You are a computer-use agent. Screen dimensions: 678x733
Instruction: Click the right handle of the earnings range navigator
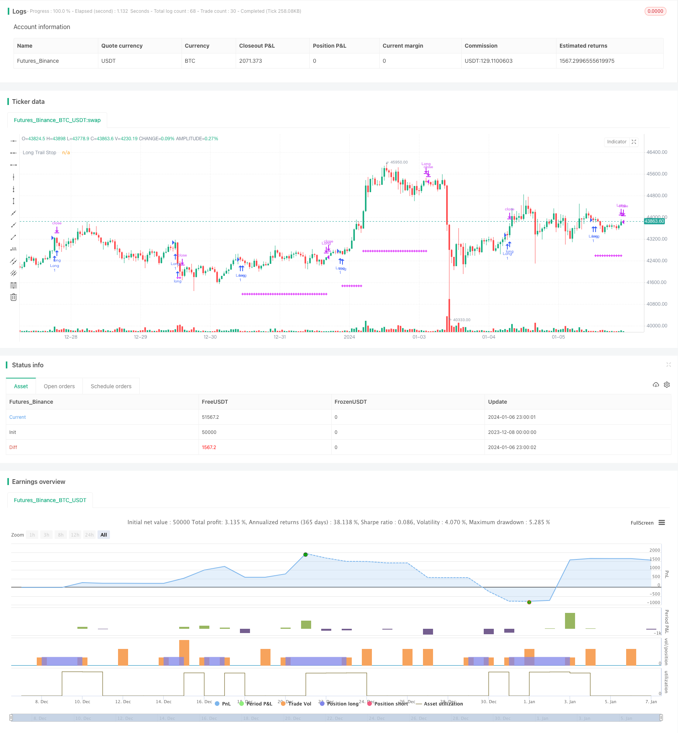(x=661, y=718)
